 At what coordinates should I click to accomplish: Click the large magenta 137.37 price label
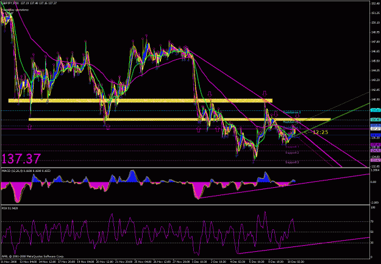tap(21, 159)
